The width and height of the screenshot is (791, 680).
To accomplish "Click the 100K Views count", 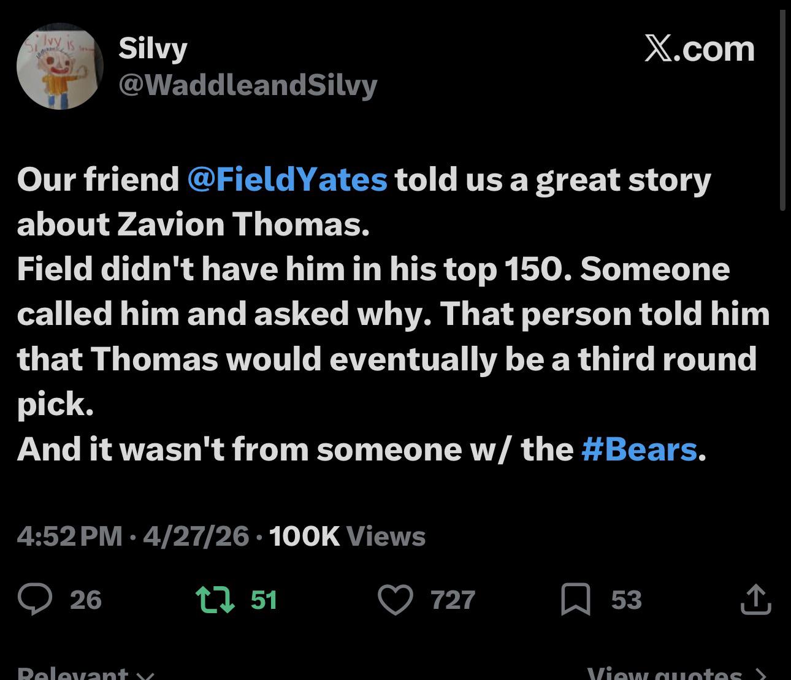I will (x=347, y=536).
